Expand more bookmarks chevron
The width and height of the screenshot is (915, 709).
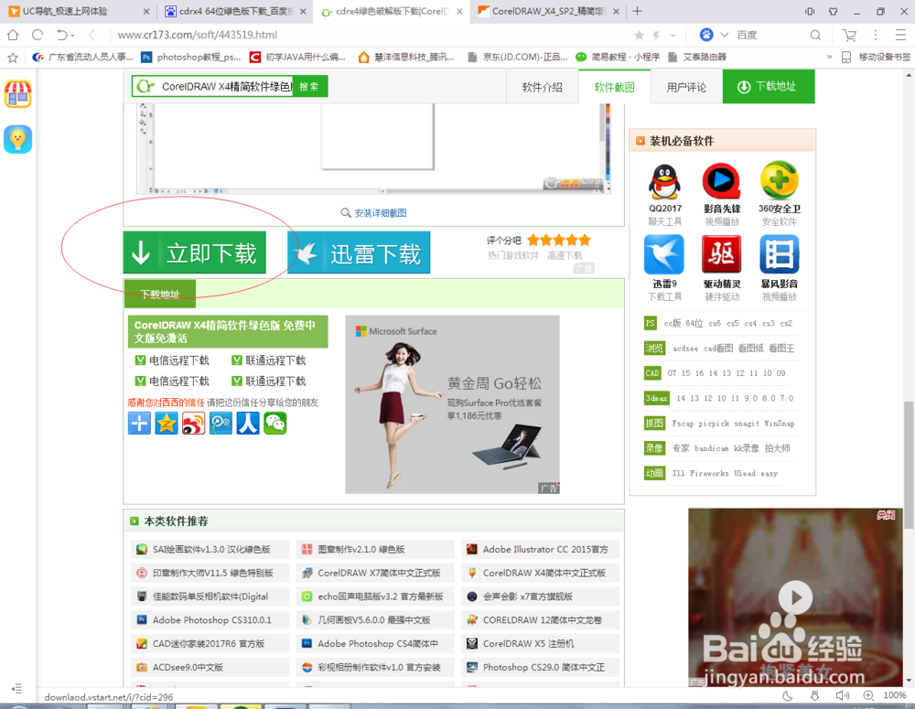click(829, 58)
